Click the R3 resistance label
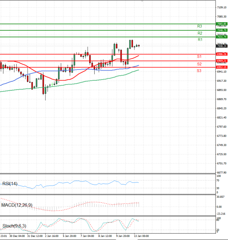 (x=199, y=26)
